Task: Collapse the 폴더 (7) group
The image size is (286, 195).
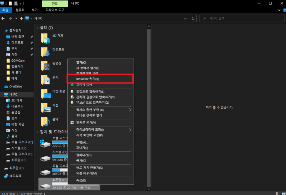Action: [38, 28]
